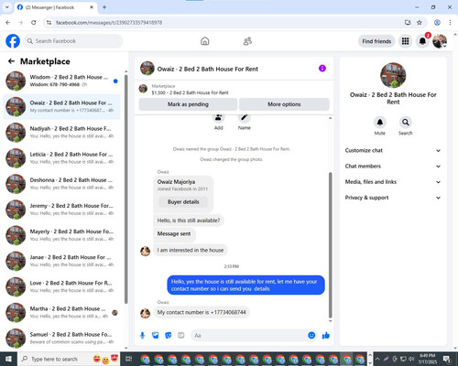Image resolution: width=458 pixels, height=366 pixels.
Task: Open the Chrome profile icon
Action: coord(437,23)
